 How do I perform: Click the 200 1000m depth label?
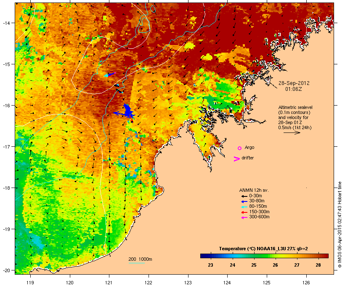click(140, 259)
